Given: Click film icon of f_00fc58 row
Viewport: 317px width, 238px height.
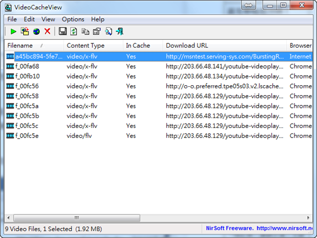Looking at the screenshot, I should click(x=10, y=96).
